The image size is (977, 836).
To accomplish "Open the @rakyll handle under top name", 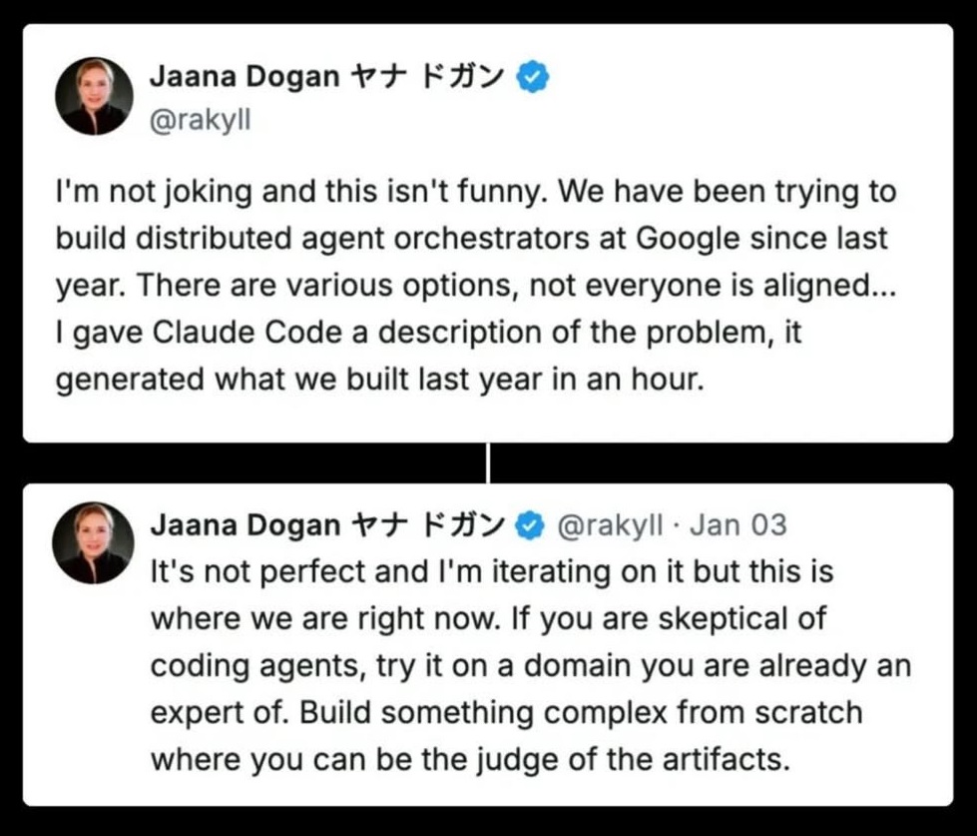I will coord(200,121).
